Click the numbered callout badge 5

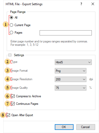coord(7,87)
